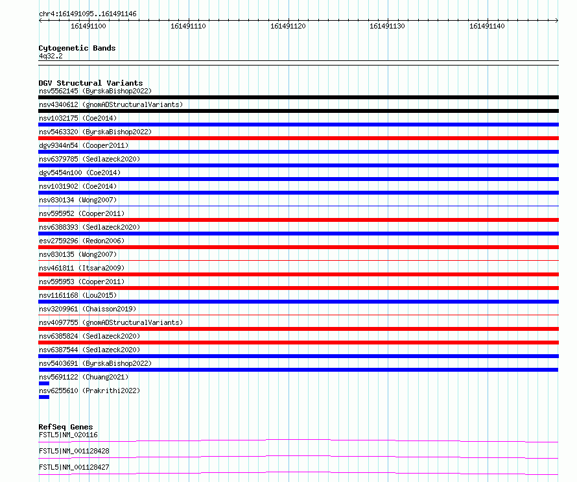Select variant nsv5403691 (ByrskaBishop2022)
577x482 pixels.
(95, 363)
